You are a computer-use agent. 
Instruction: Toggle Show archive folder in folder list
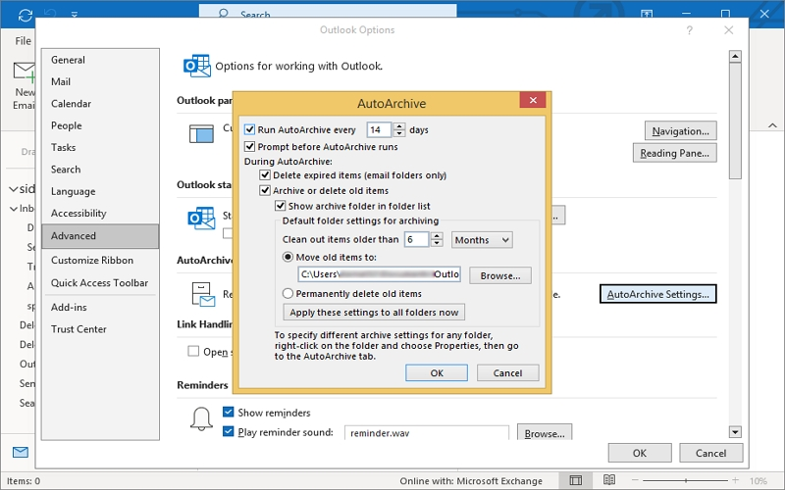point(281,206)
